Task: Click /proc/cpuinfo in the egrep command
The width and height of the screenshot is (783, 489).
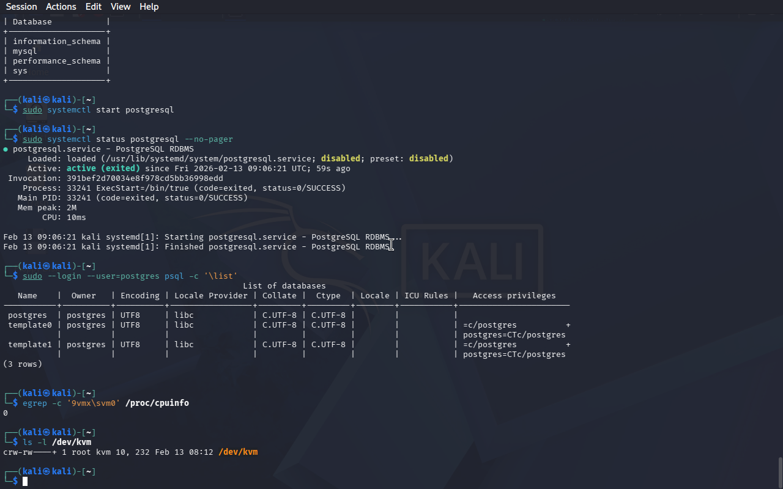Action: [157, 403]
